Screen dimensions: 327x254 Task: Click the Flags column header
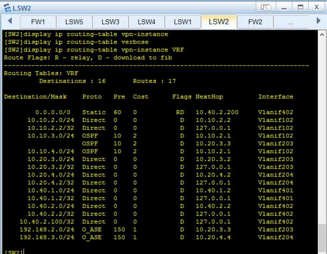pyautogui.click(x=182, y=97)
